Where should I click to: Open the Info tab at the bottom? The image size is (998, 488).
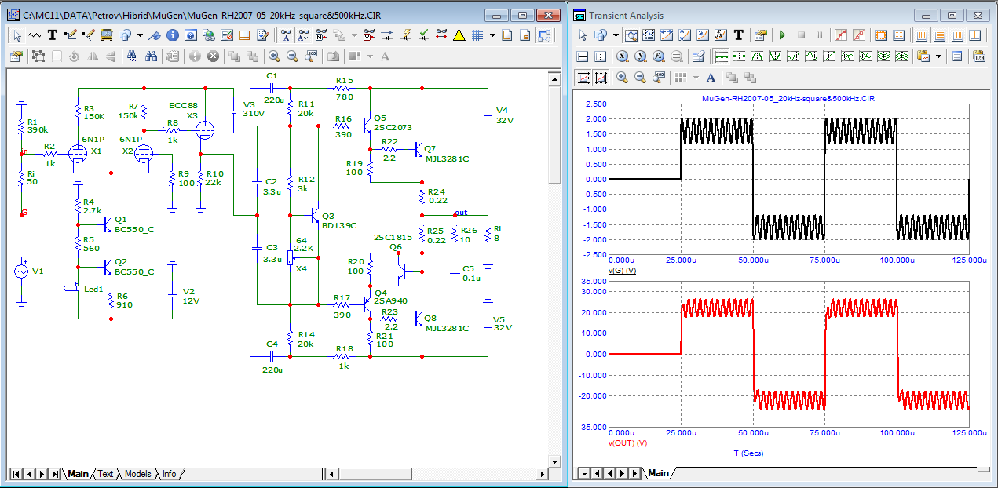pyautogui.click(x=169, y=474)
